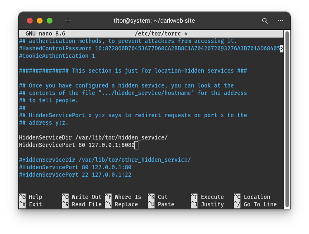Click the Help shortcut in nano footer
Viewport: 309px width, 234px height.
point(35,197)
